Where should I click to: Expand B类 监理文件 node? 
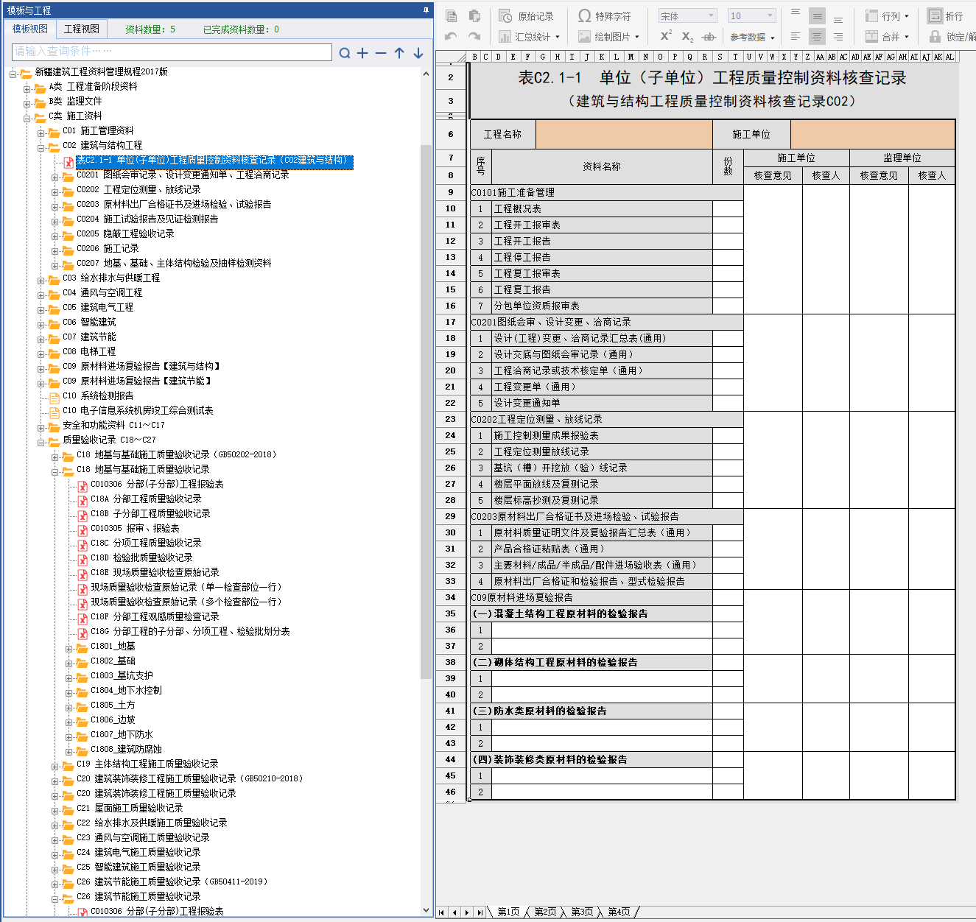(x=27, y=103)
